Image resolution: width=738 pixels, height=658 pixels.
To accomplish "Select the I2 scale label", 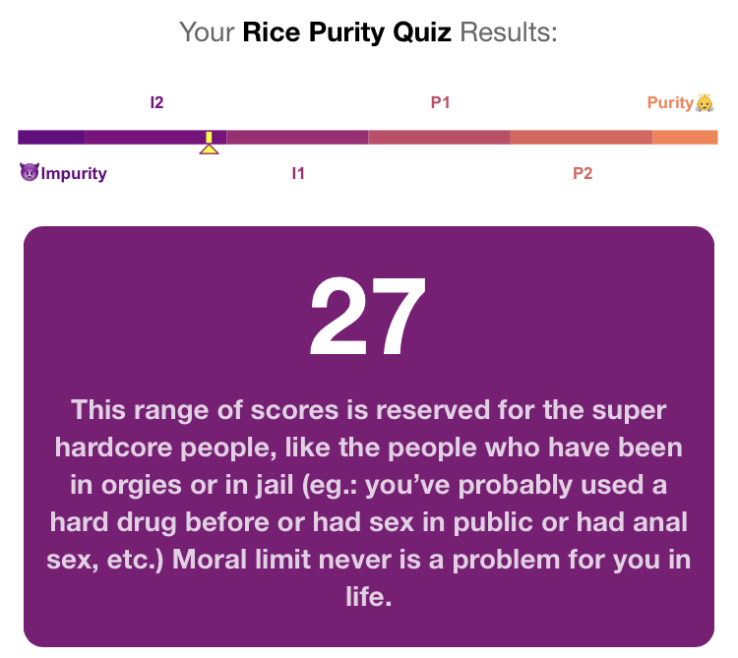I will (x=156, y=102).
